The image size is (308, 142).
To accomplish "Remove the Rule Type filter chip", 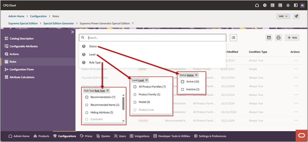I will (x=108, y=91).
